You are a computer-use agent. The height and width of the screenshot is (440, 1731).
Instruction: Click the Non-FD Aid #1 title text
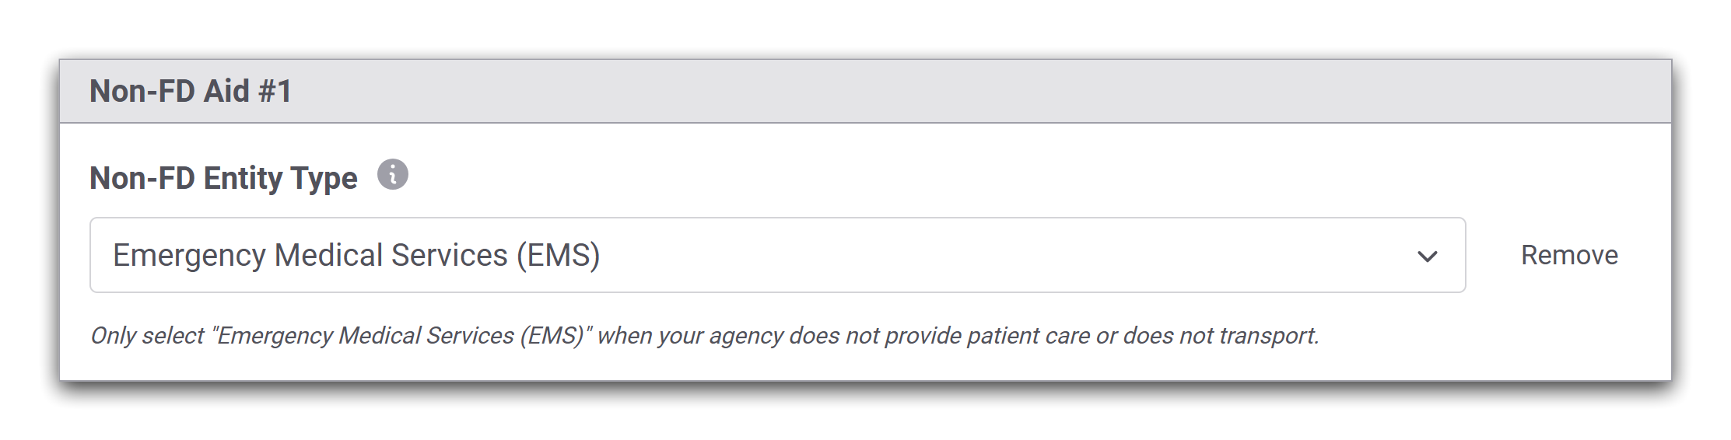tap(191, 92)
